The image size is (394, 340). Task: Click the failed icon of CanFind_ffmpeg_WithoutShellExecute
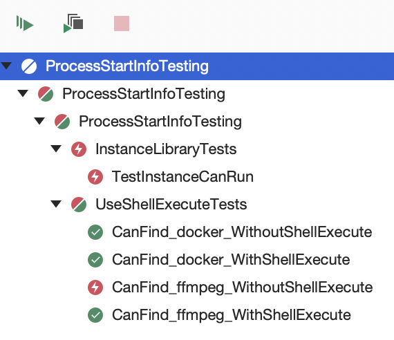(x=95, y=287)
